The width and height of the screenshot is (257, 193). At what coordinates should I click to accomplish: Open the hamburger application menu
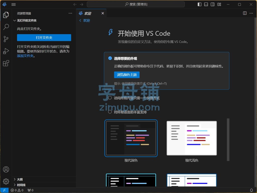click(x=14, y=5)
